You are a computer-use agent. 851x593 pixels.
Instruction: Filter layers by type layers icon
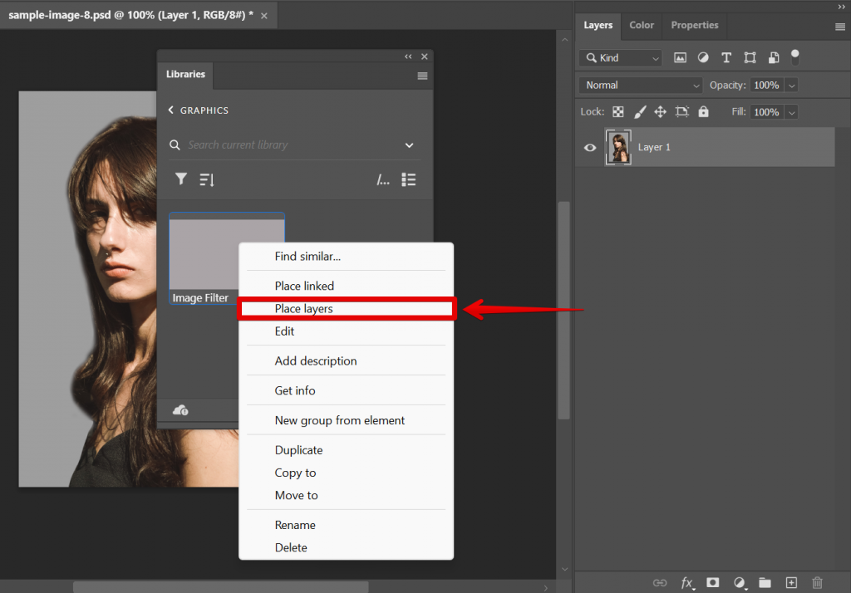[726, 58]
